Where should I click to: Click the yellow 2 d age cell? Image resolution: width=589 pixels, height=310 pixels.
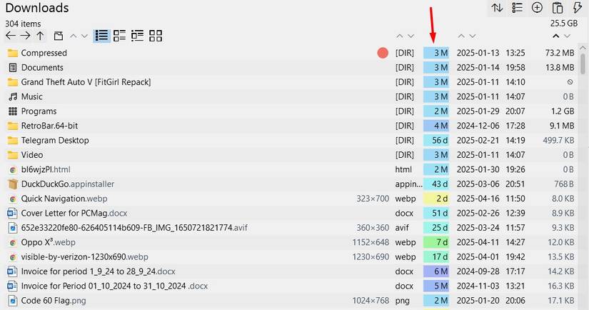click(x=436, y=199)
